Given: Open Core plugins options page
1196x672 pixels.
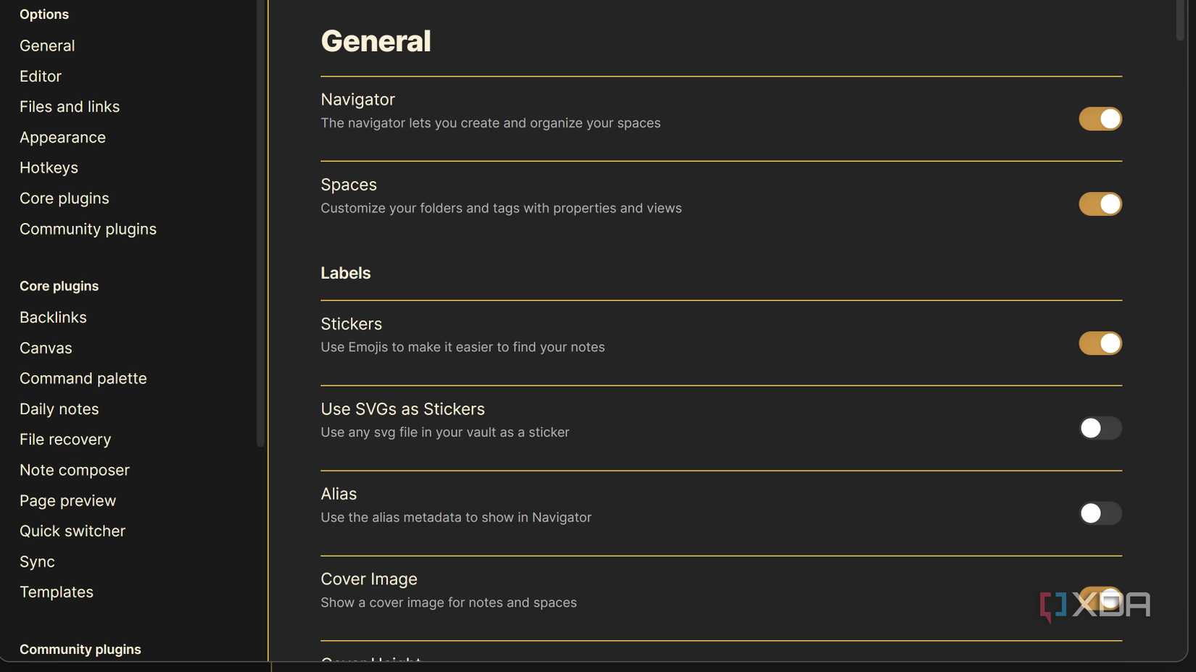Looking at the screenshot, I should pos(64,198).
